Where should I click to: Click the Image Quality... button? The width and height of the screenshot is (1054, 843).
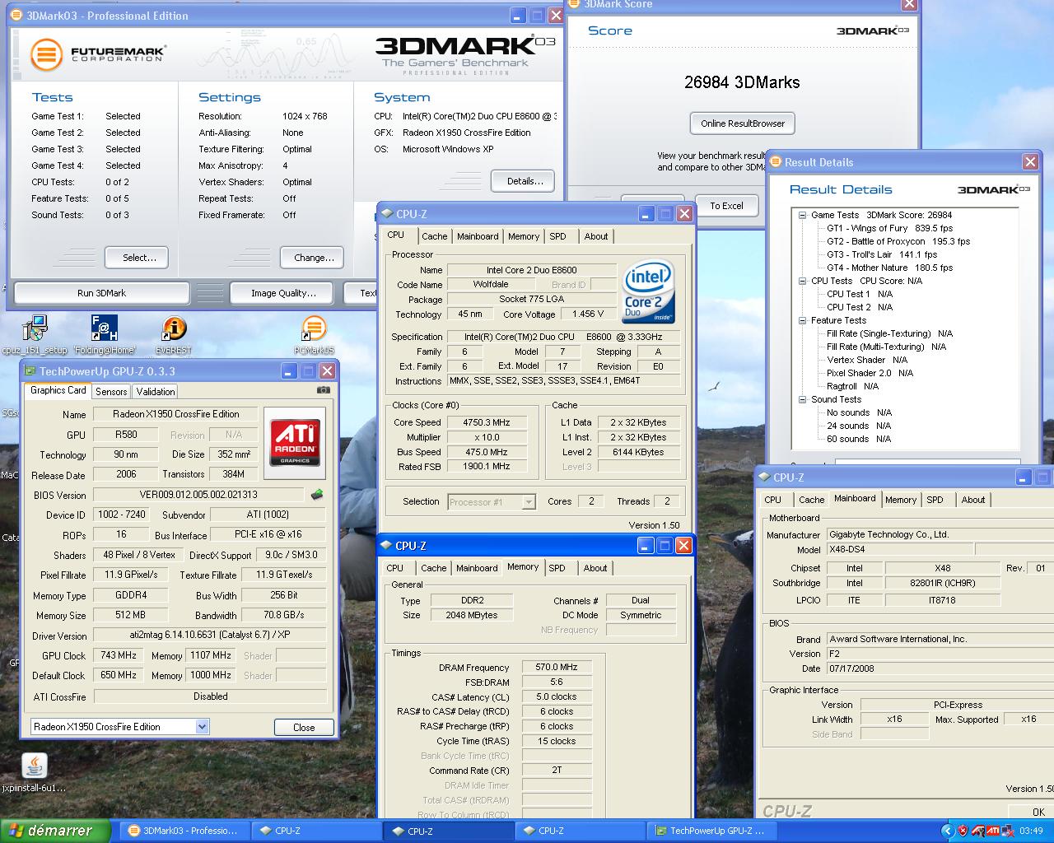pyautogui.click(x=283, y=293)
